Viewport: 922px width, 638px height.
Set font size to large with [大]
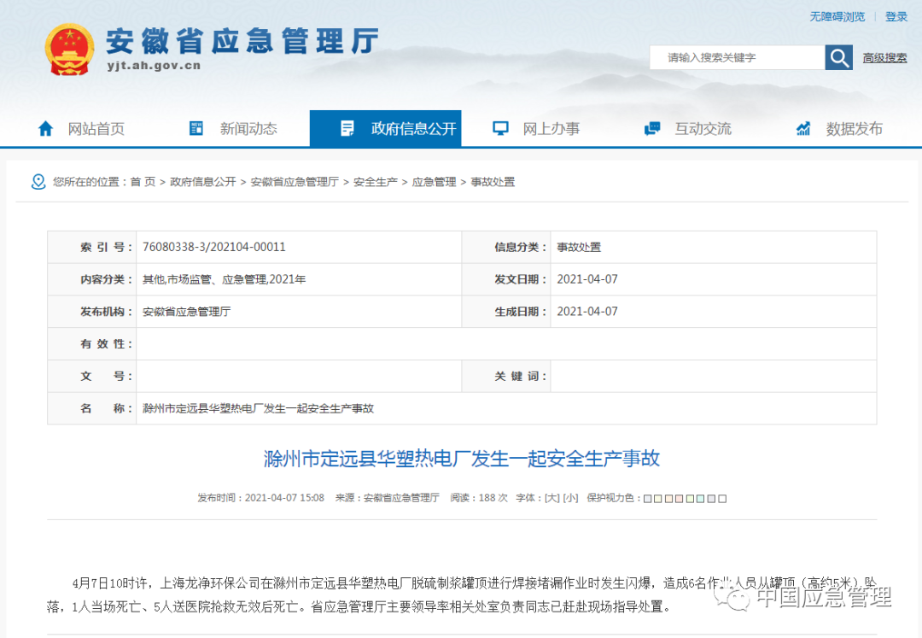552,498
